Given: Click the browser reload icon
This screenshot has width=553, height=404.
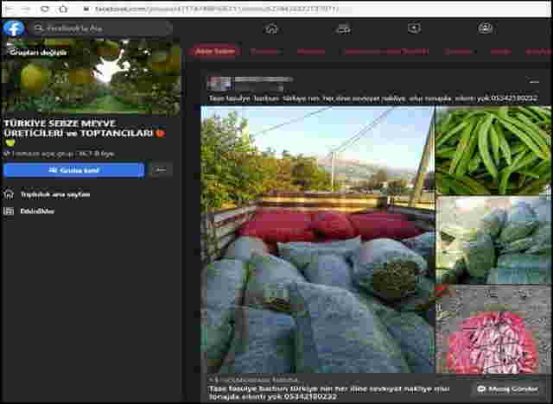Looking at the screenshot, I should [44, 8].
